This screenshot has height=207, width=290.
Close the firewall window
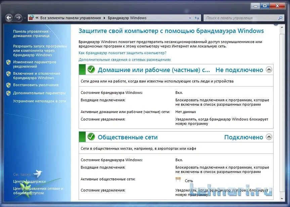tap(277, 6)
